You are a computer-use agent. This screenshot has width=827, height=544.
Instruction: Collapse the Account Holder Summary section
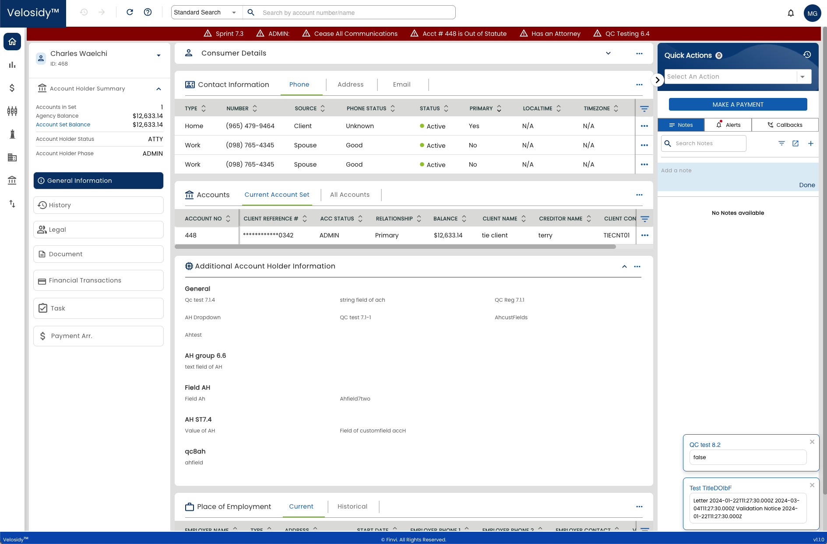click(158, 88)
